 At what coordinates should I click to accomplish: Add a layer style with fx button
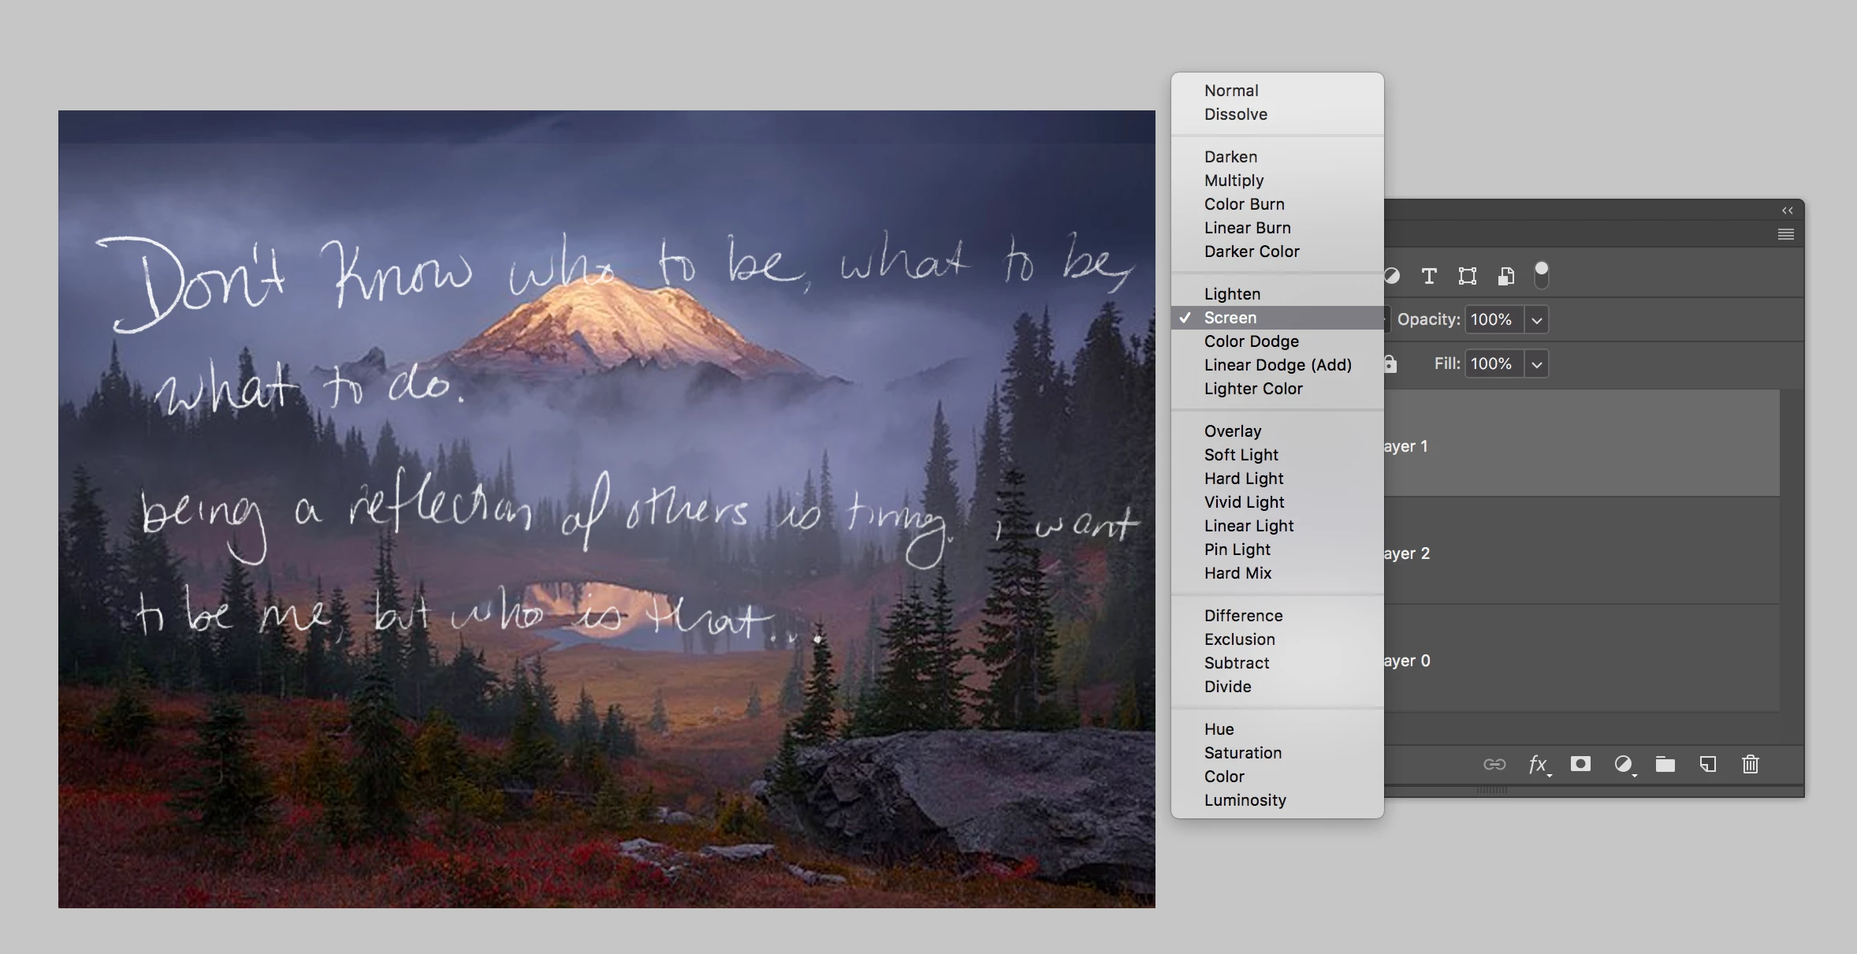tap(1538, 764)
